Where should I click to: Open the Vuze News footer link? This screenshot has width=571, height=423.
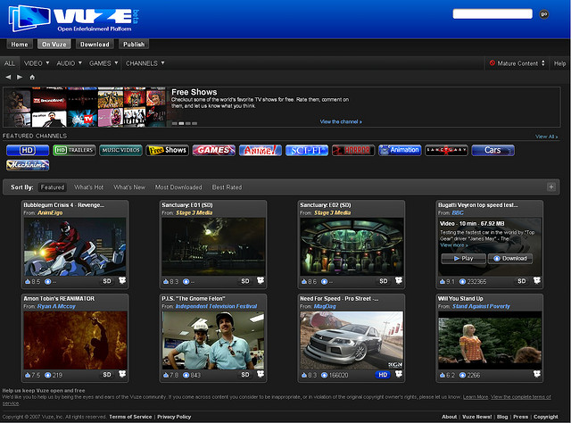[x=476, y=417]
